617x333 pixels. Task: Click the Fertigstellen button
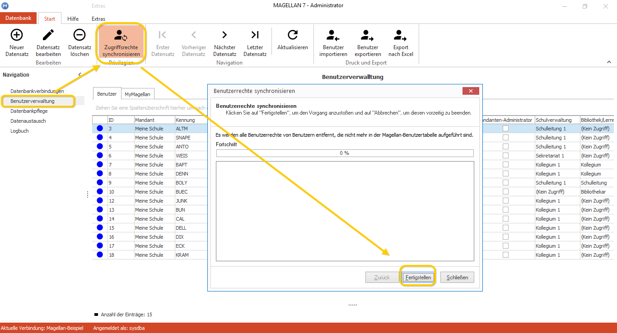coord(418,277)
